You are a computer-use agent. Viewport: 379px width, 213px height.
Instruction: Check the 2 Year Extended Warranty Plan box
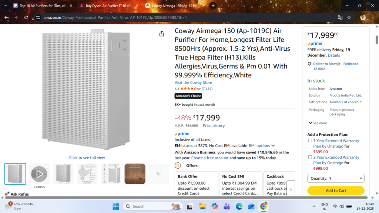(310, 157)
